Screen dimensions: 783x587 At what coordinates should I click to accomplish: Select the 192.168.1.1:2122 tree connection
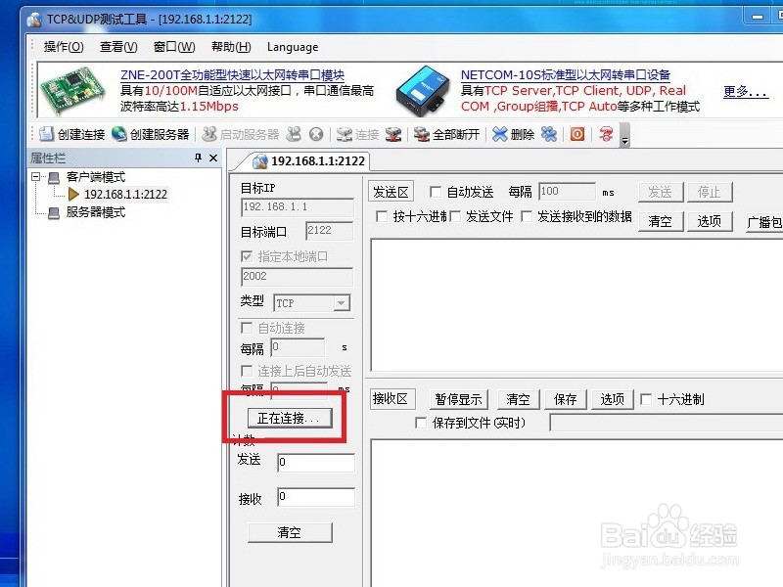(125, 194)
